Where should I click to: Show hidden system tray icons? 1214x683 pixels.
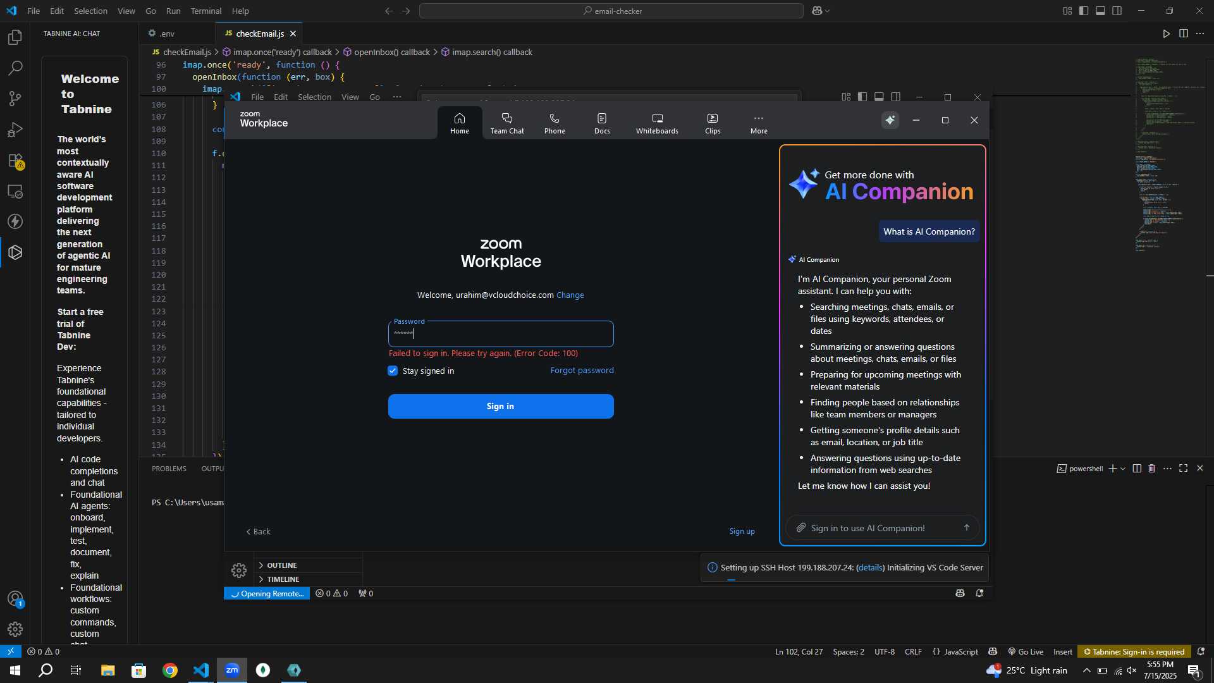pyautogui.click(x=1086, y=670)
